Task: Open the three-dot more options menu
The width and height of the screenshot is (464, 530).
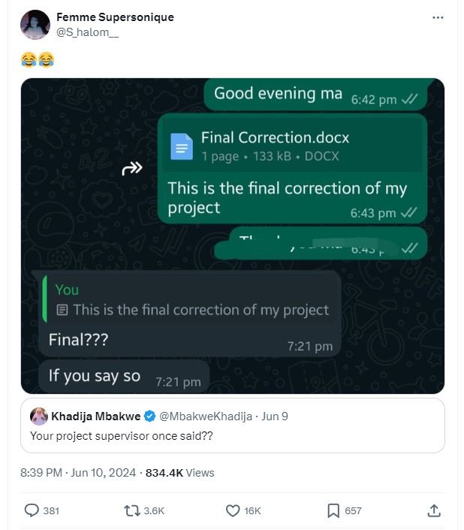Action: [438, 18]
